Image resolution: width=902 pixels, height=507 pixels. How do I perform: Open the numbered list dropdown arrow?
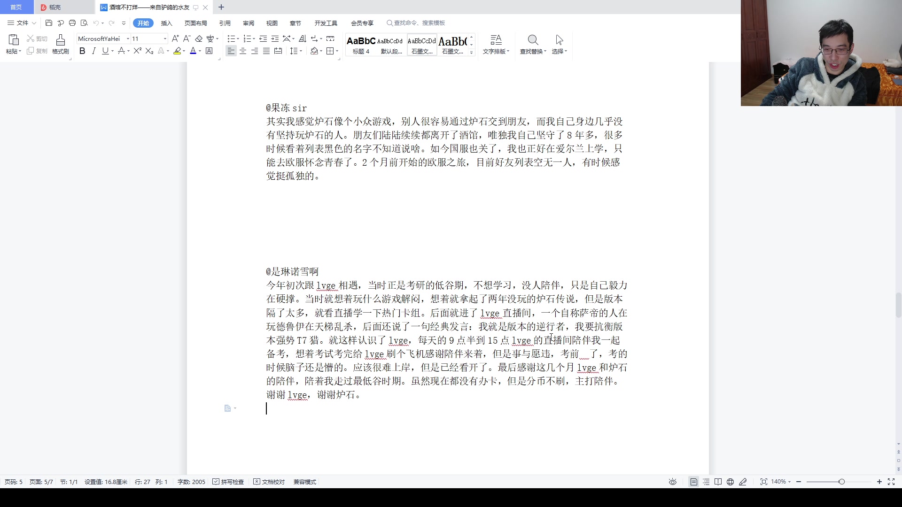pyautogui.click(x=254, y=39)
